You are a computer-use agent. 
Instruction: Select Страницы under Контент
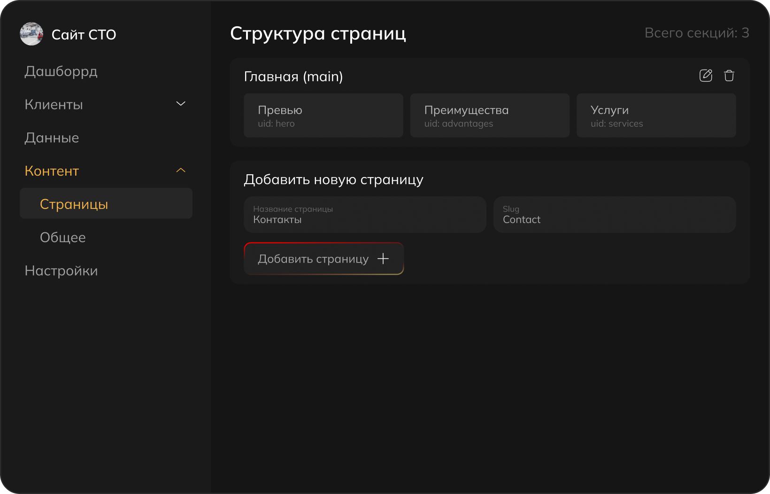[75, 204]
